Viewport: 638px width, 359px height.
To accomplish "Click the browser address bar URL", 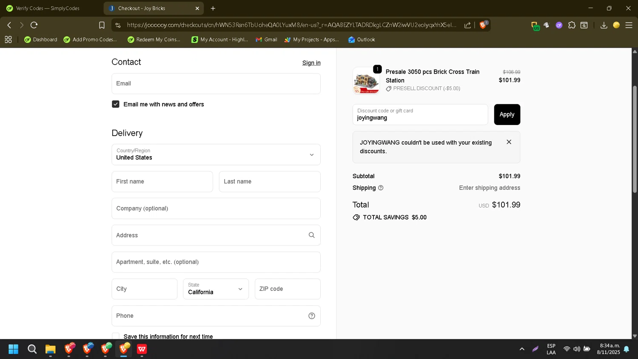I will 291,25.
